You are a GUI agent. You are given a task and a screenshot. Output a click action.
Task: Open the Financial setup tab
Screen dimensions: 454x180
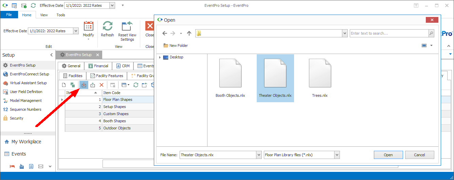(x=98, y=66)
